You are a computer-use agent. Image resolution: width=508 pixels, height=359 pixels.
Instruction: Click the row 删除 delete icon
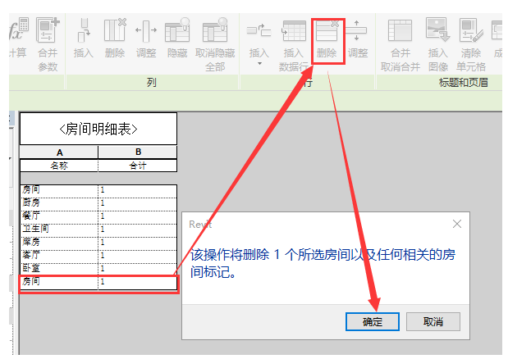[327, 30]
